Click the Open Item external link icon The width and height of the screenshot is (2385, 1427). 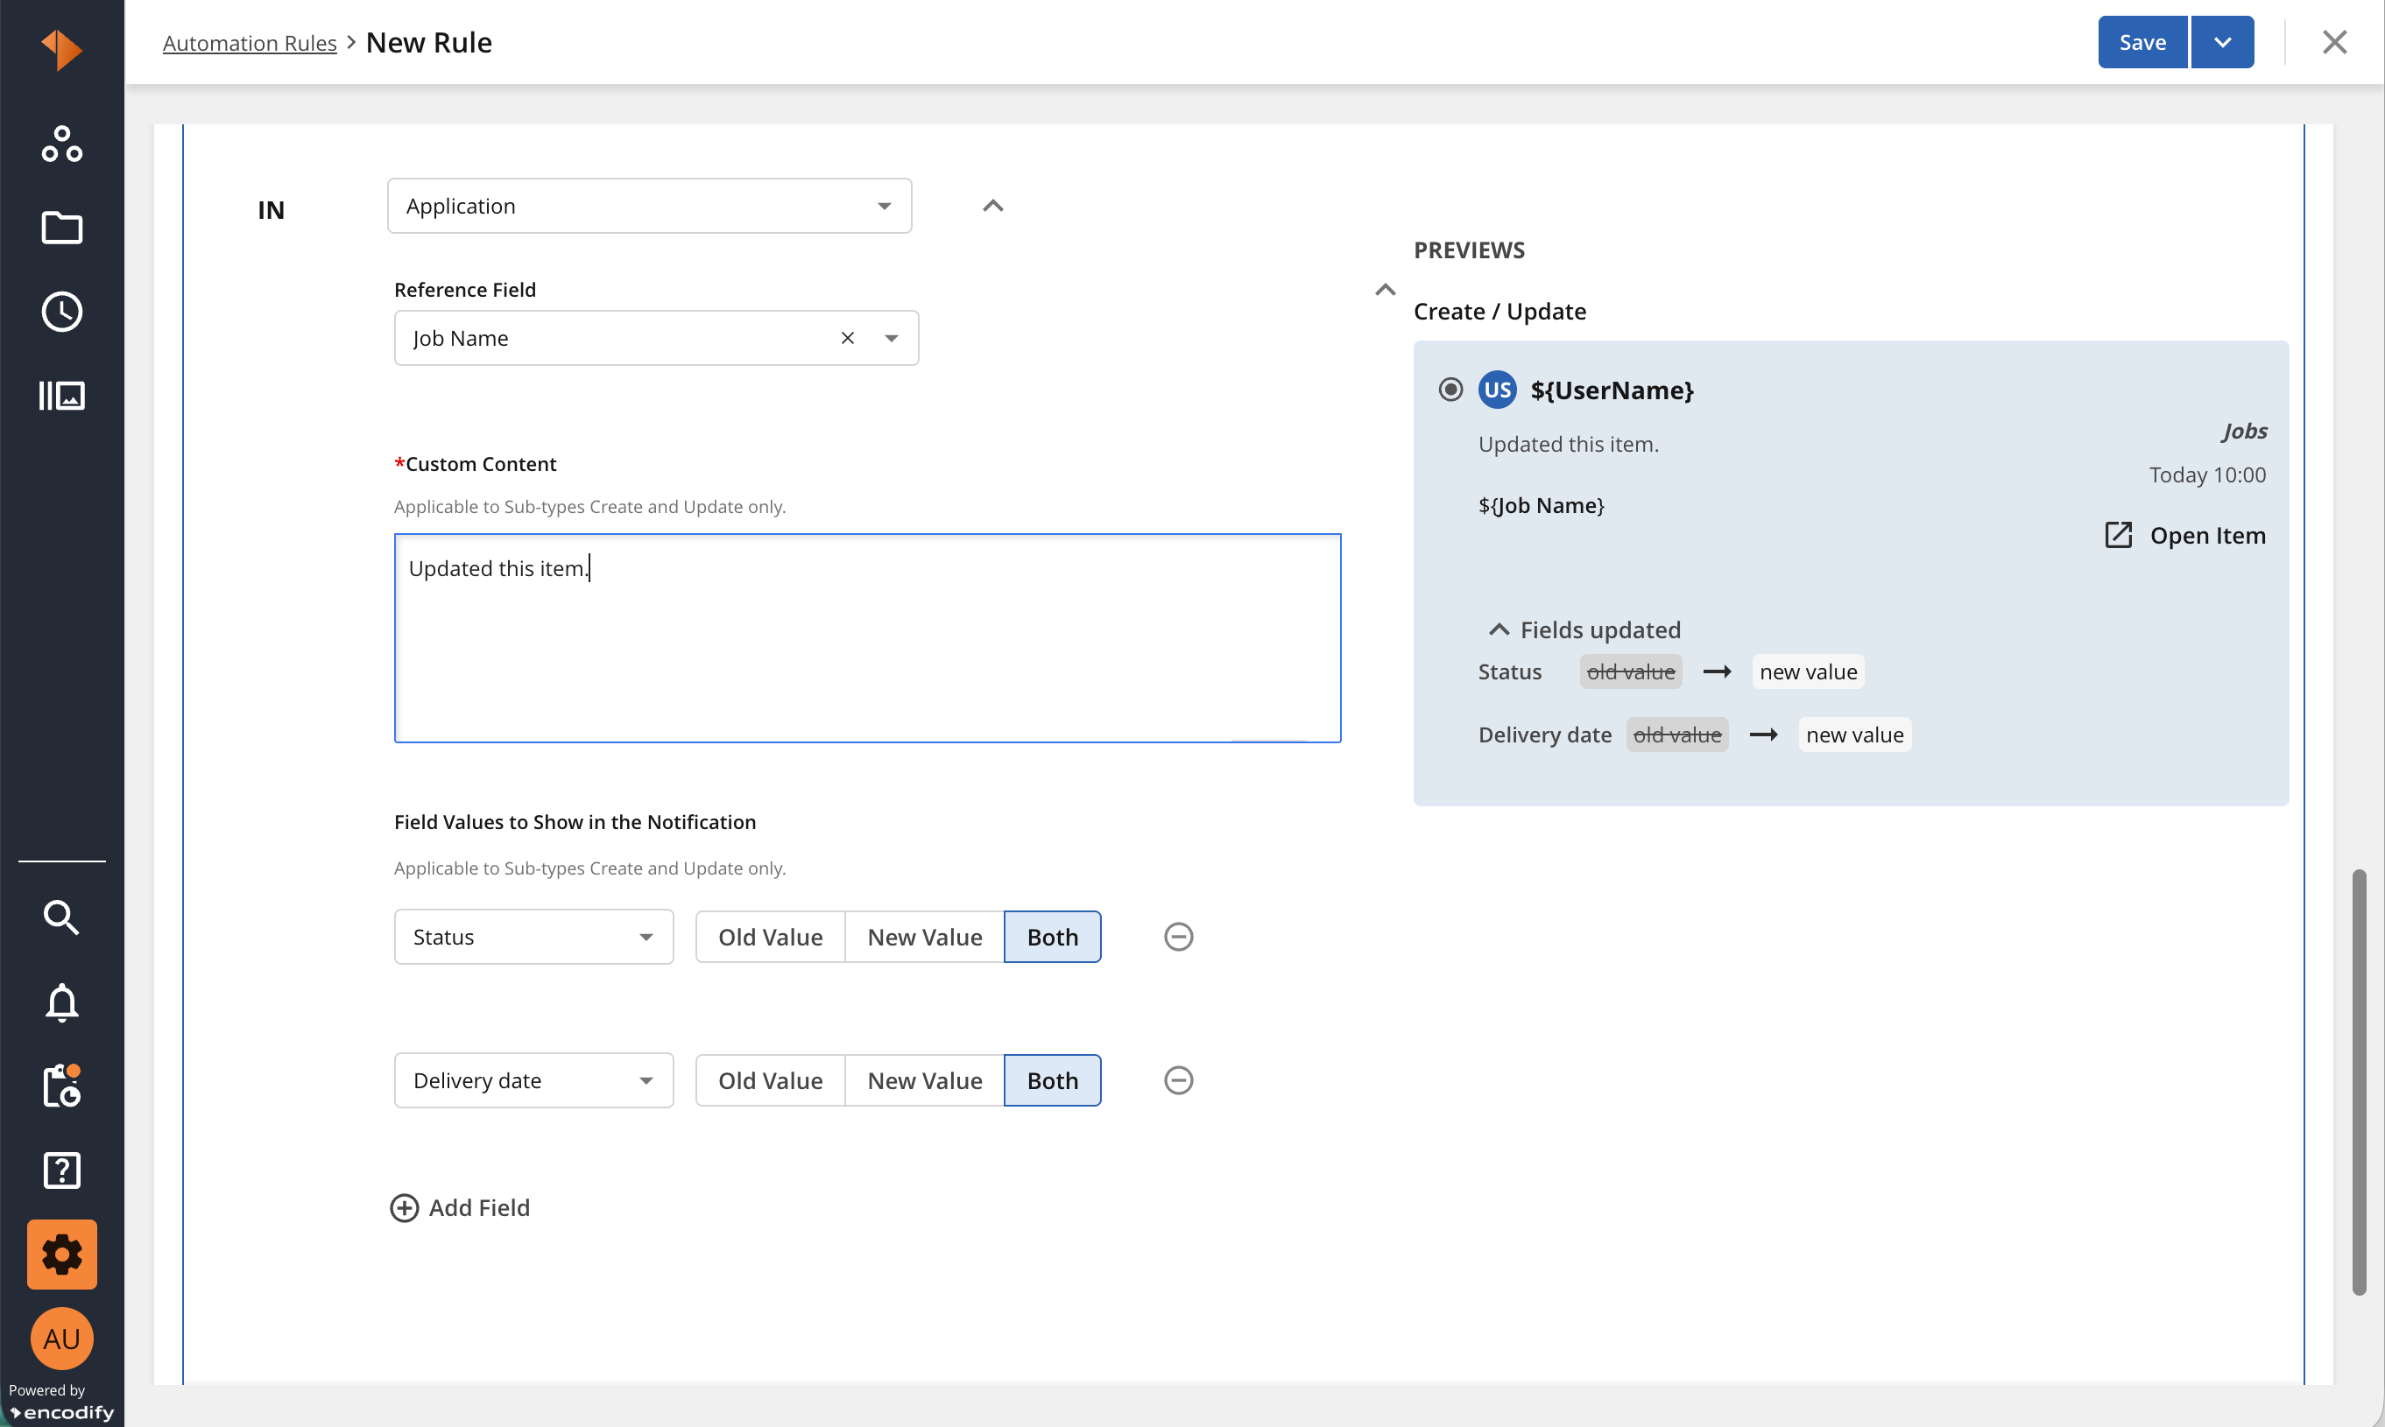pos(2119,536)
